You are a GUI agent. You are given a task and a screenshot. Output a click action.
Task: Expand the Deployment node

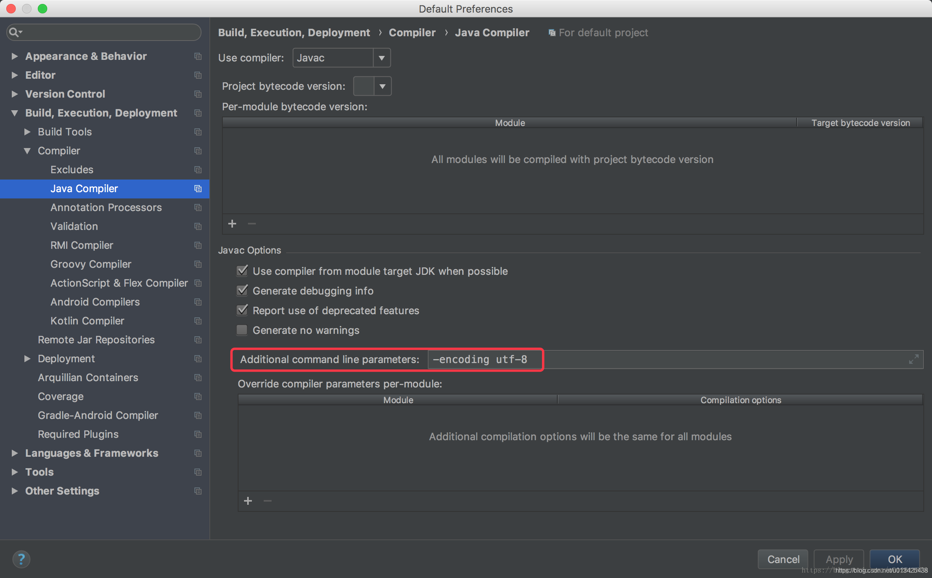tap(27, 359)
